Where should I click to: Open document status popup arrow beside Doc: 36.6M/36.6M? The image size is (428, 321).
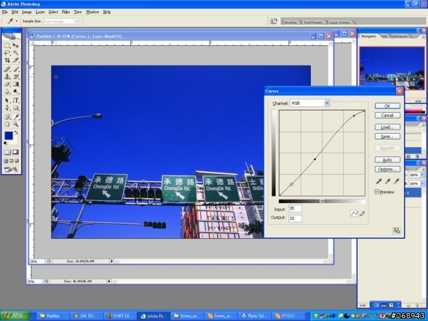click(x=112, y=261)
